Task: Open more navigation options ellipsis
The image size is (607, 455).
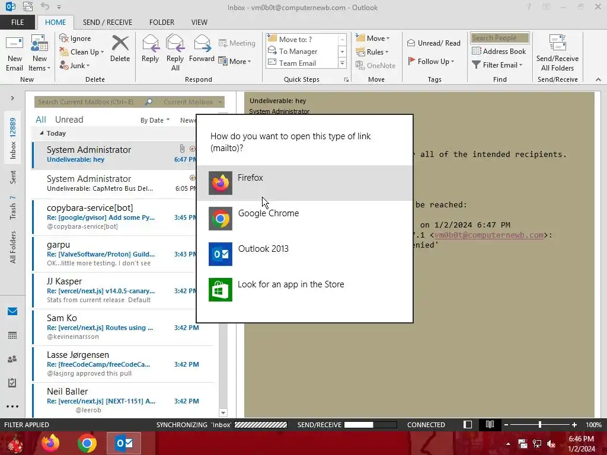Action: tap(12, 406)
